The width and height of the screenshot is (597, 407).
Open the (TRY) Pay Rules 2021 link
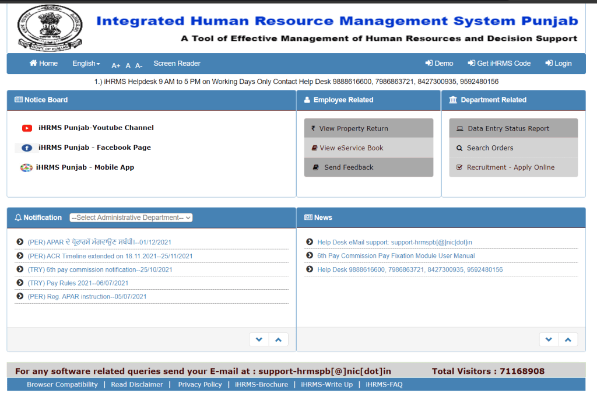point(78,283)
